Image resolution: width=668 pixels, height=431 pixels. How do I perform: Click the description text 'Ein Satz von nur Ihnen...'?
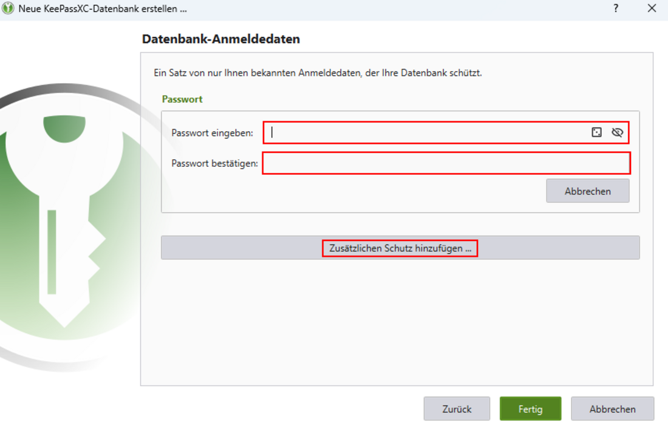318,73
